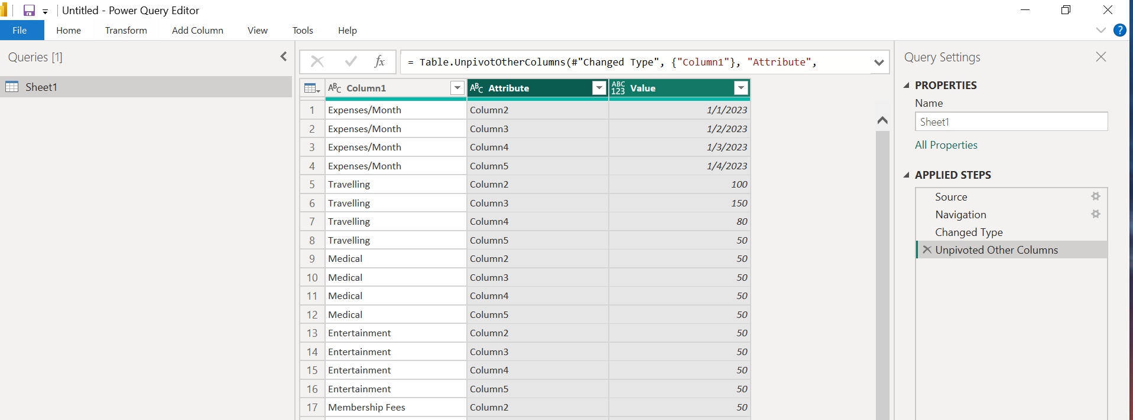The image size is (1133, 420).
Task: Click Column3 attribute cell in row 2
Action: pos(538,129)
